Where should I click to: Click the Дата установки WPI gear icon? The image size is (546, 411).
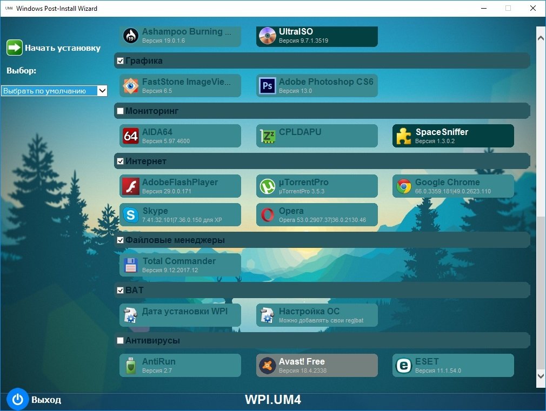[x=130, y=315]
